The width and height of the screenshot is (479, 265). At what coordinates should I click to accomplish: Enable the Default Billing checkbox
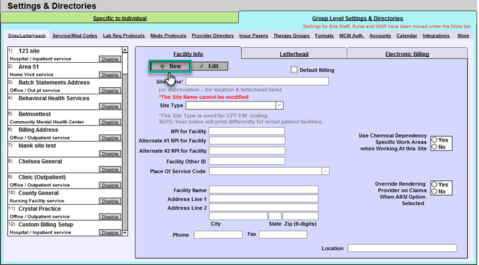294,70
